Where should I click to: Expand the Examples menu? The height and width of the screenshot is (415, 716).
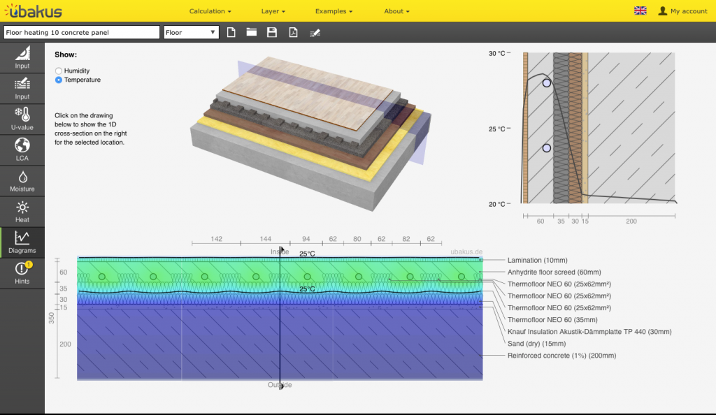click(x=334, y=11)
